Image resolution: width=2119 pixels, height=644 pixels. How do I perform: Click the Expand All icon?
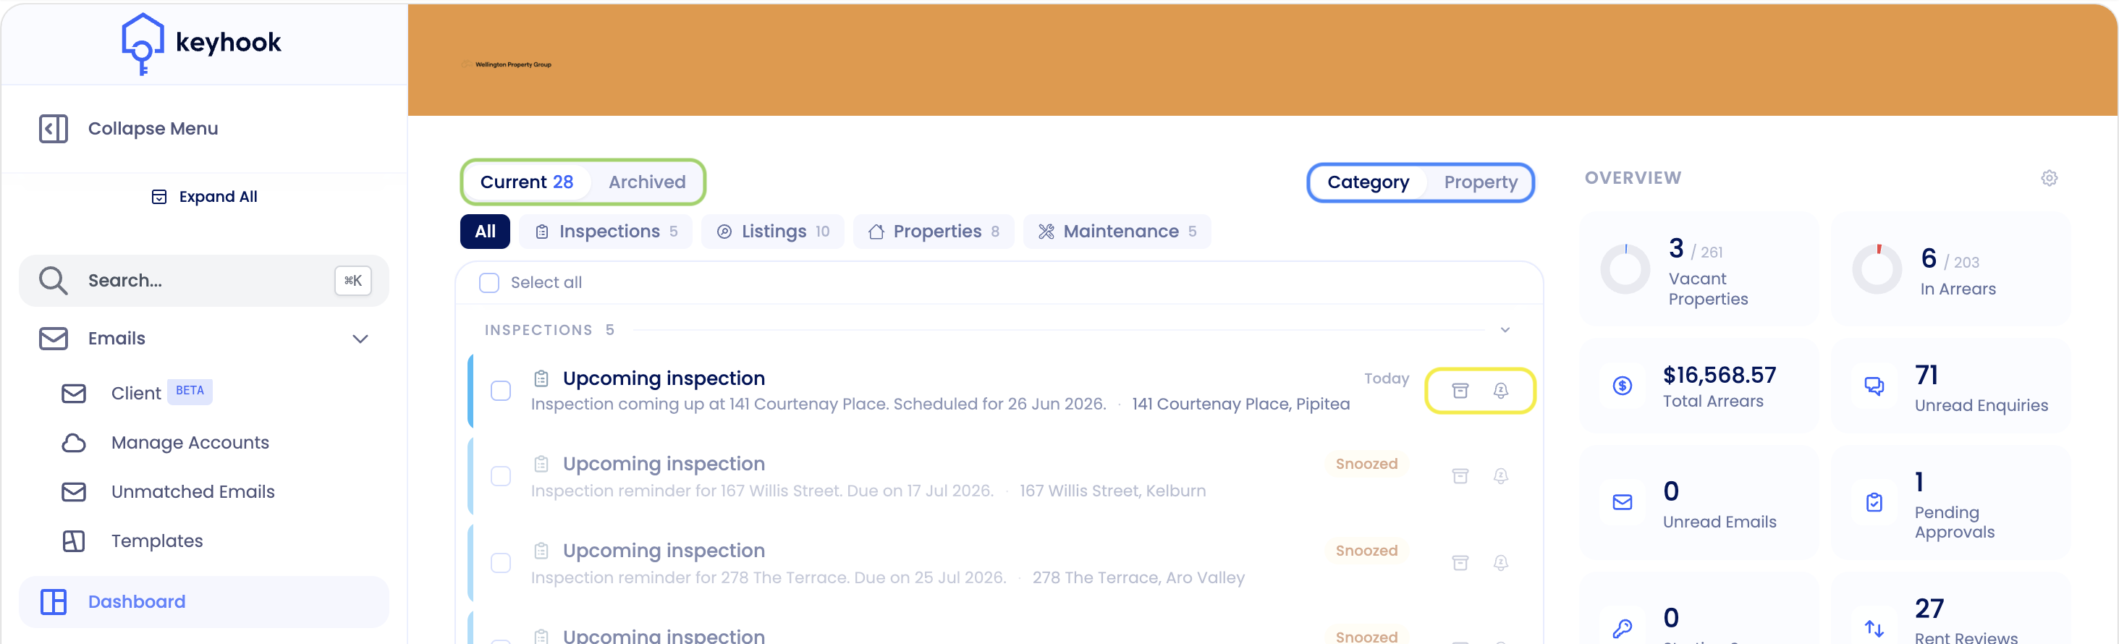click(x=158, y=197)
